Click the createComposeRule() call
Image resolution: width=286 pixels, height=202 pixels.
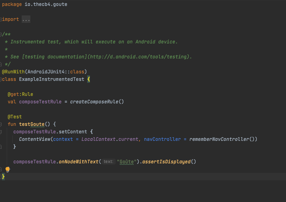click(97, 102)
